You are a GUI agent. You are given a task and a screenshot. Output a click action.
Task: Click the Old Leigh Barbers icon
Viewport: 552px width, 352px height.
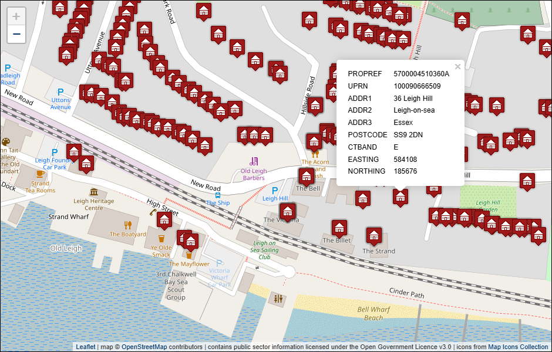(254, 161)
